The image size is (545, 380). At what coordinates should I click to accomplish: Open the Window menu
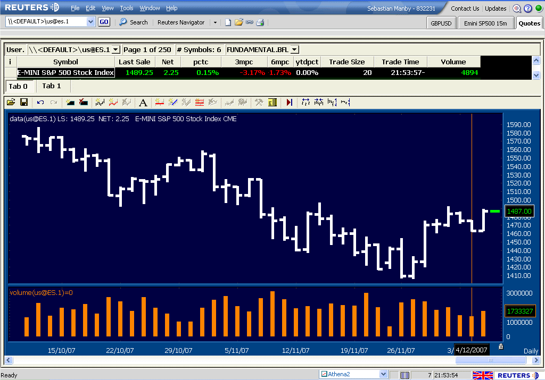pos(150,8)
